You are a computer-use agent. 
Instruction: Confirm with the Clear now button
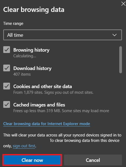(32, 160)
